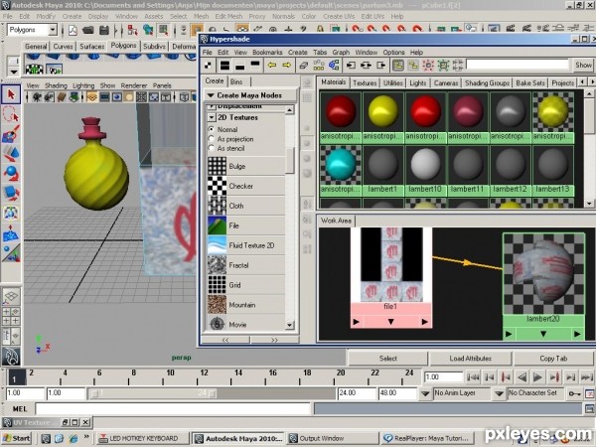Activate the Rotate tool in toolbox
This screenshot has width=596, height=447.
pos(11,173)
